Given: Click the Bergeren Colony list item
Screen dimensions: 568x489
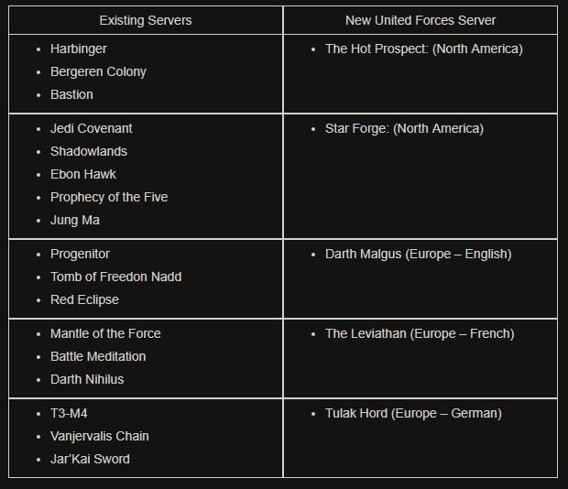Looking at the screenshot, I should [x=98, y=71].
